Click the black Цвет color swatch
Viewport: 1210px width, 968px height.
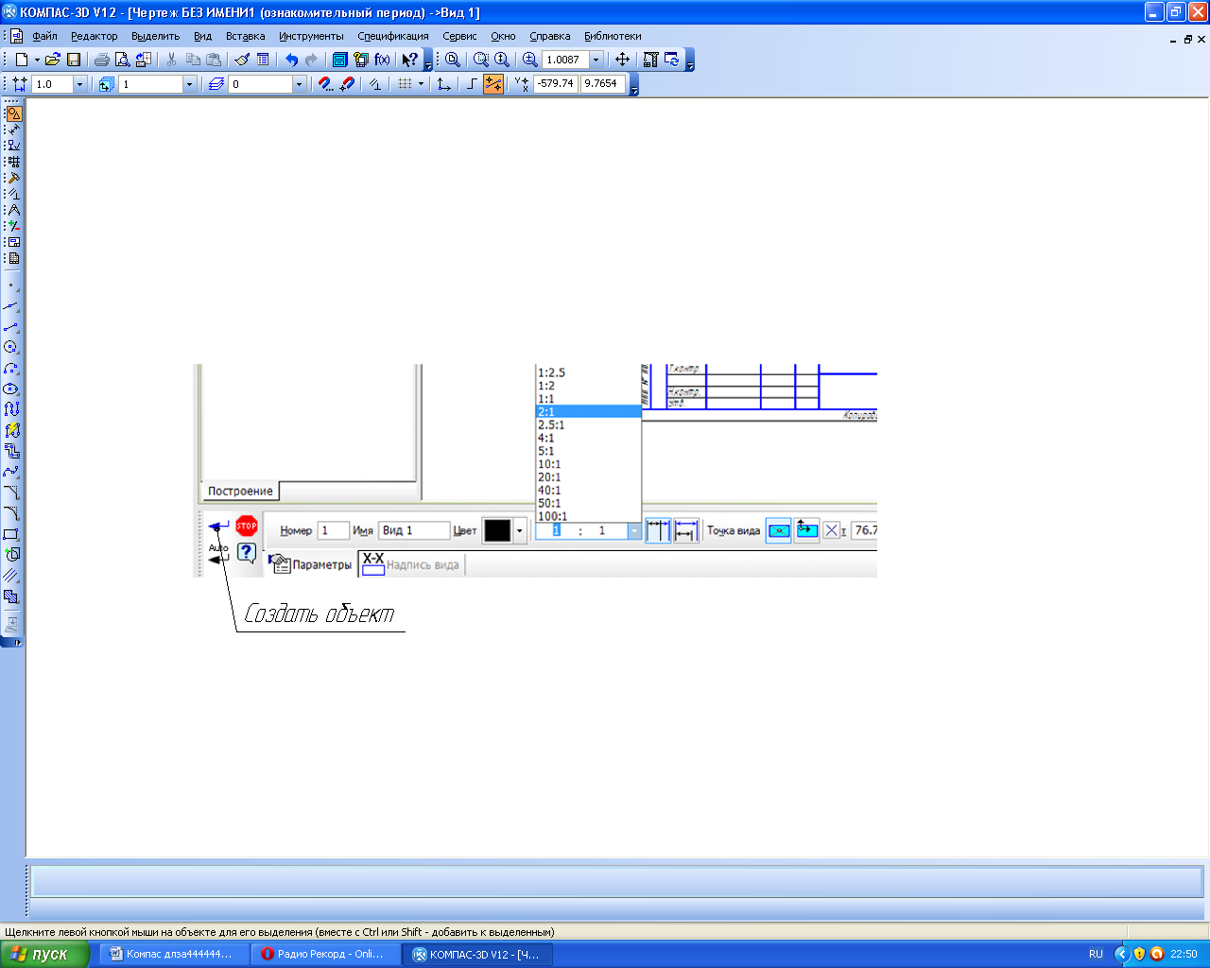coord(497,530)
